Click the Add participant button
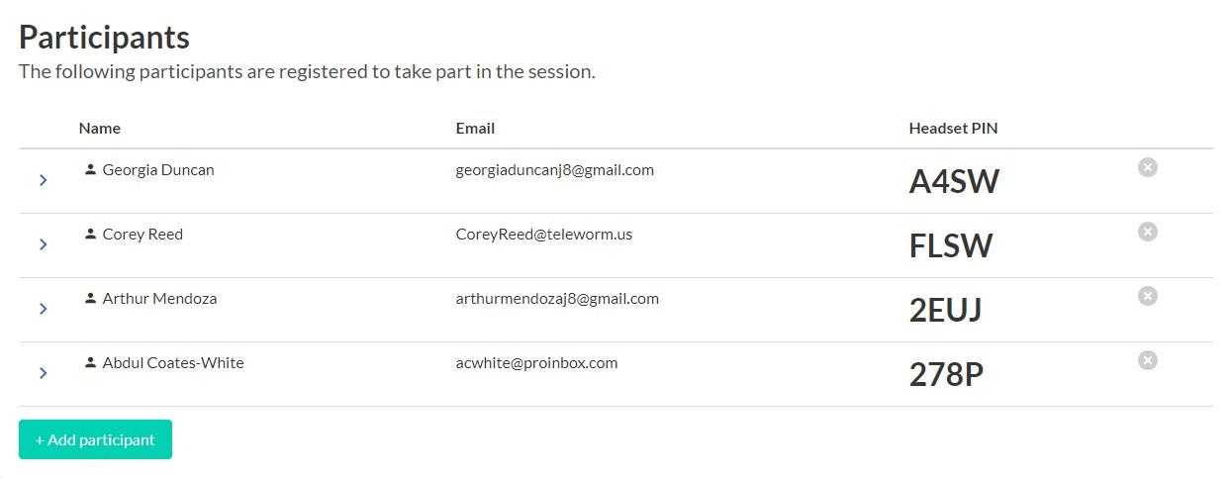 pos(95,439)
